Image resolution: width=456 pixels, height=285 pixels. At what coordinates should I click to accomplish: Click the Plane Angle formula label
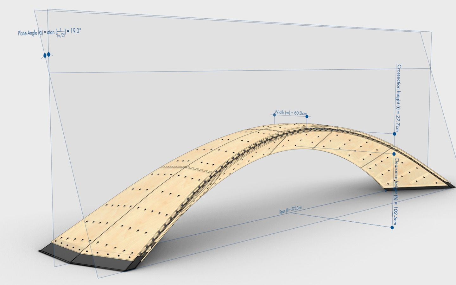click(49, 32)
